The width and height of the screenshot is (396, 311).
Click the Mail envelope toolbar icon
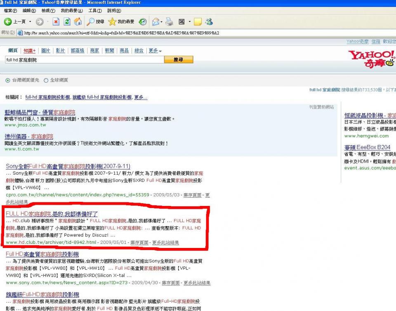[x=156, y=22]
